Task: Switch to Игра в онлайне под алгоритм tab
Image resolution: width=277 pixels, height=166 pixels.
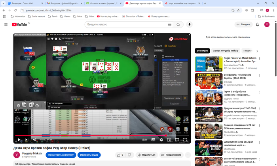Action: [x=182, y=3]
